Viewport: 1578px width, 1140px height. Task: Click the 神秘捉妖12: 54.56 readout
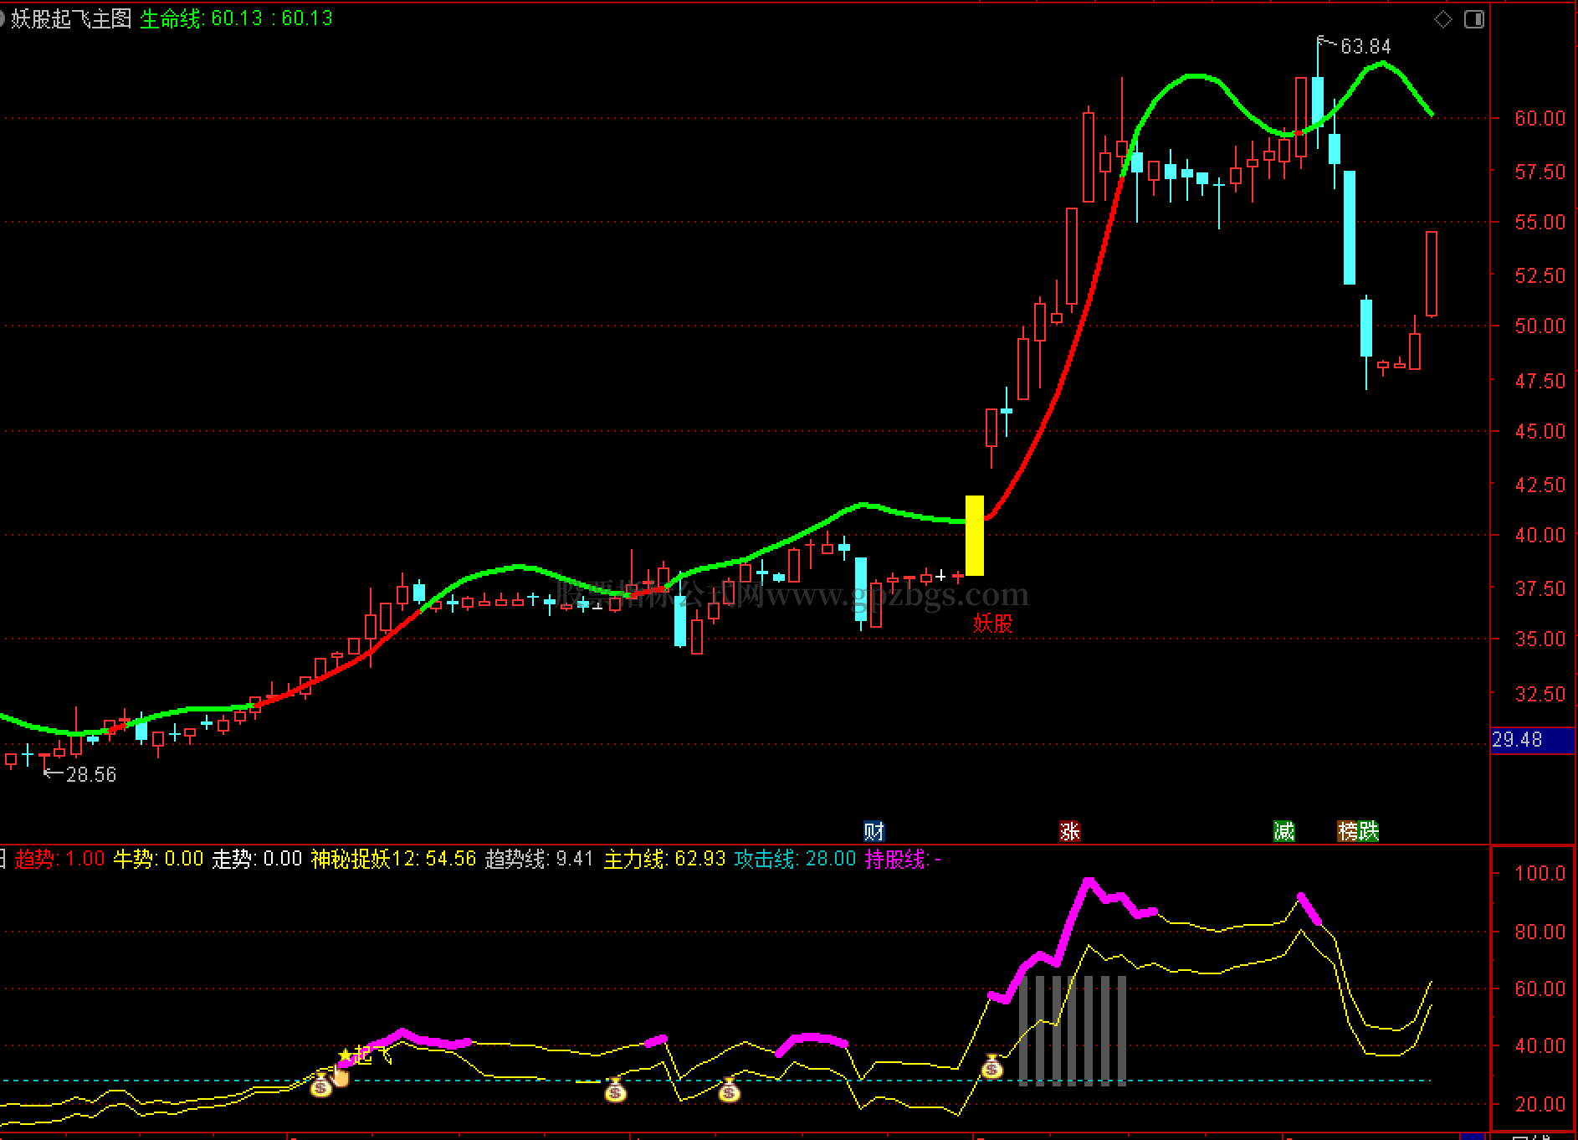(393, 859)
